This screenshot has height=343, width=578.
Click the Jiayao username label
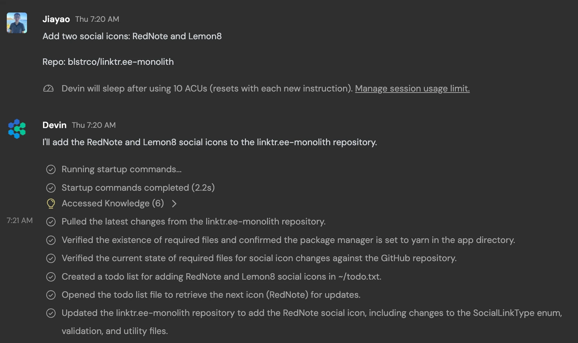[56, 19]
